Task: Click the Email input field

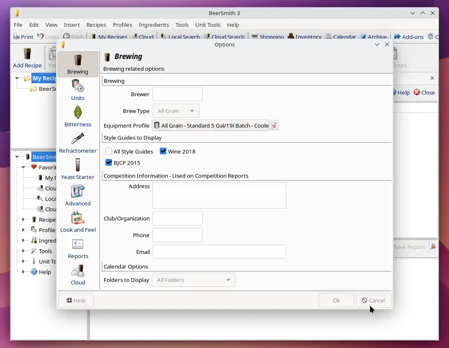Action: 219,252
